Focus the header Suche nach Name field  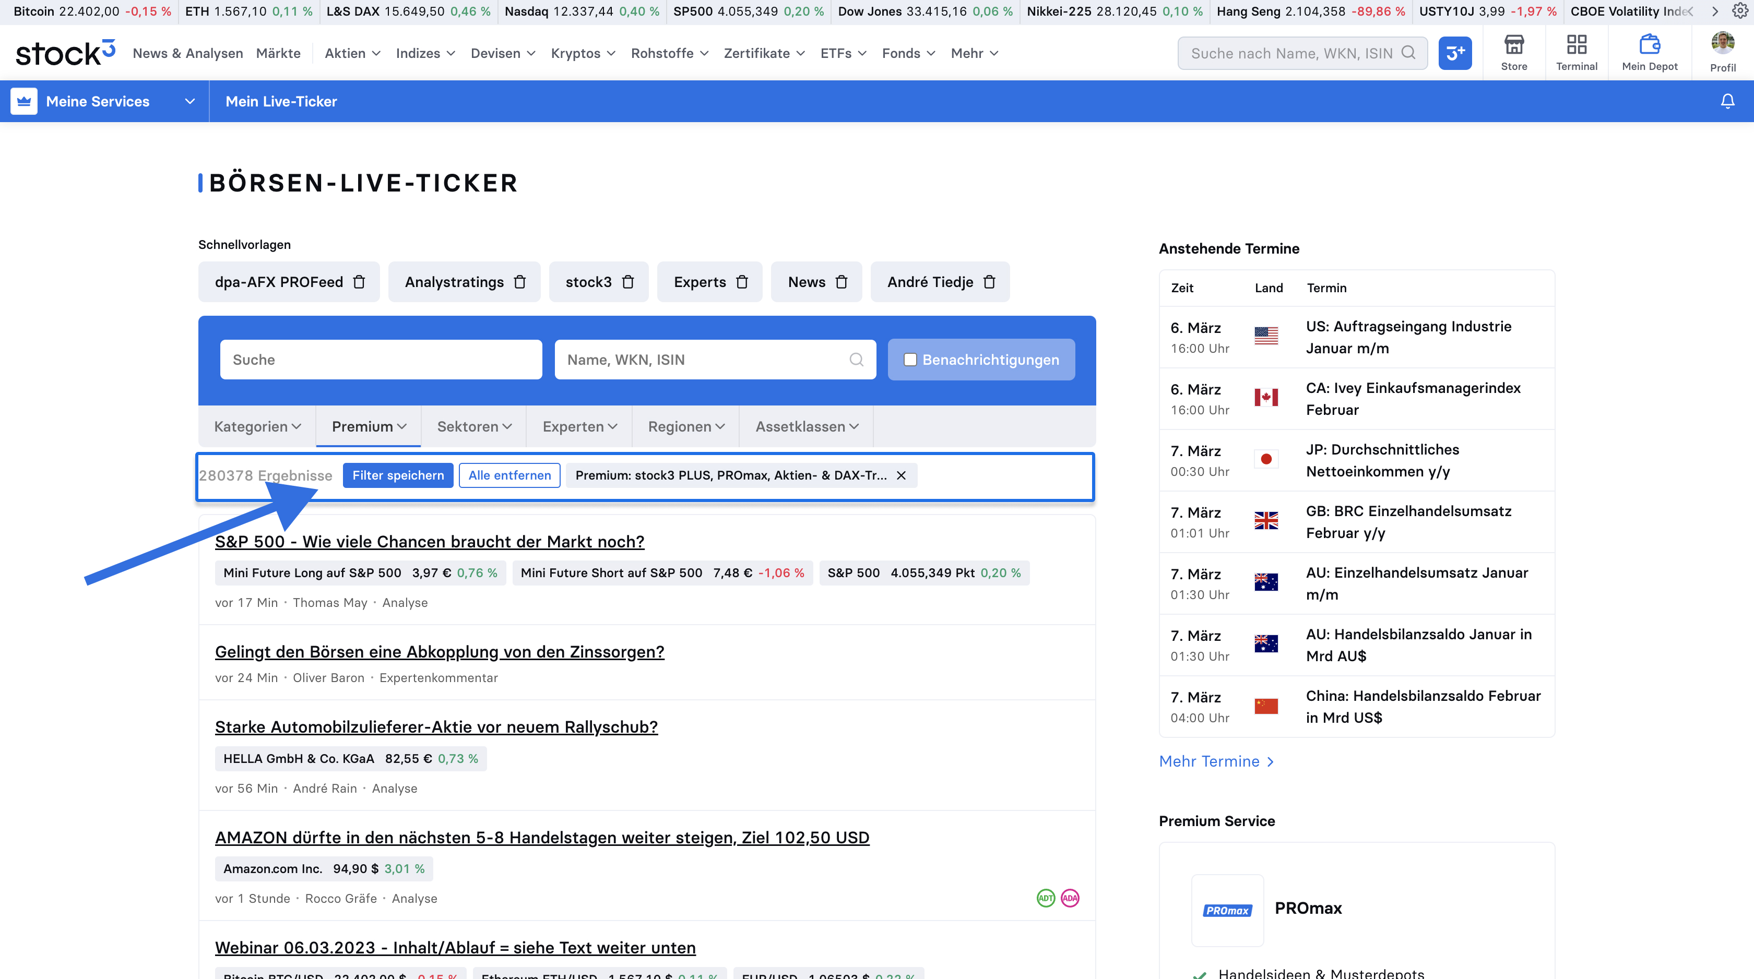pos(1302,53)
